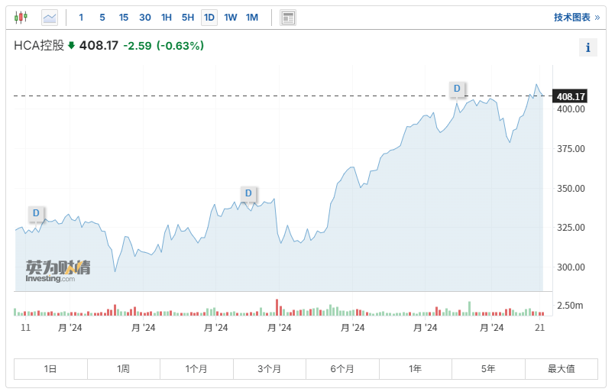Select the 1M interval
The height and width of the screenshot is (392, 615).
tap(252, 18)
